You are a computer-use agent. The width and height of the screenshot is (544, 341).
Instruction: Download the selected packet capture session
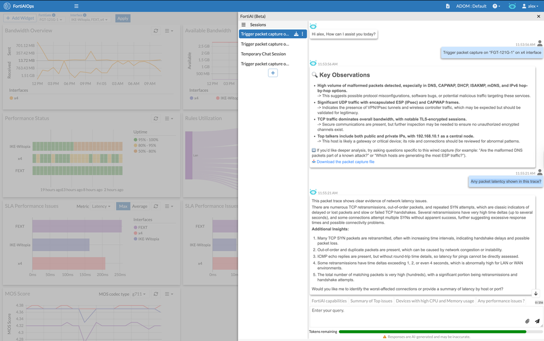pyautogui.click(x=296, y=34)
